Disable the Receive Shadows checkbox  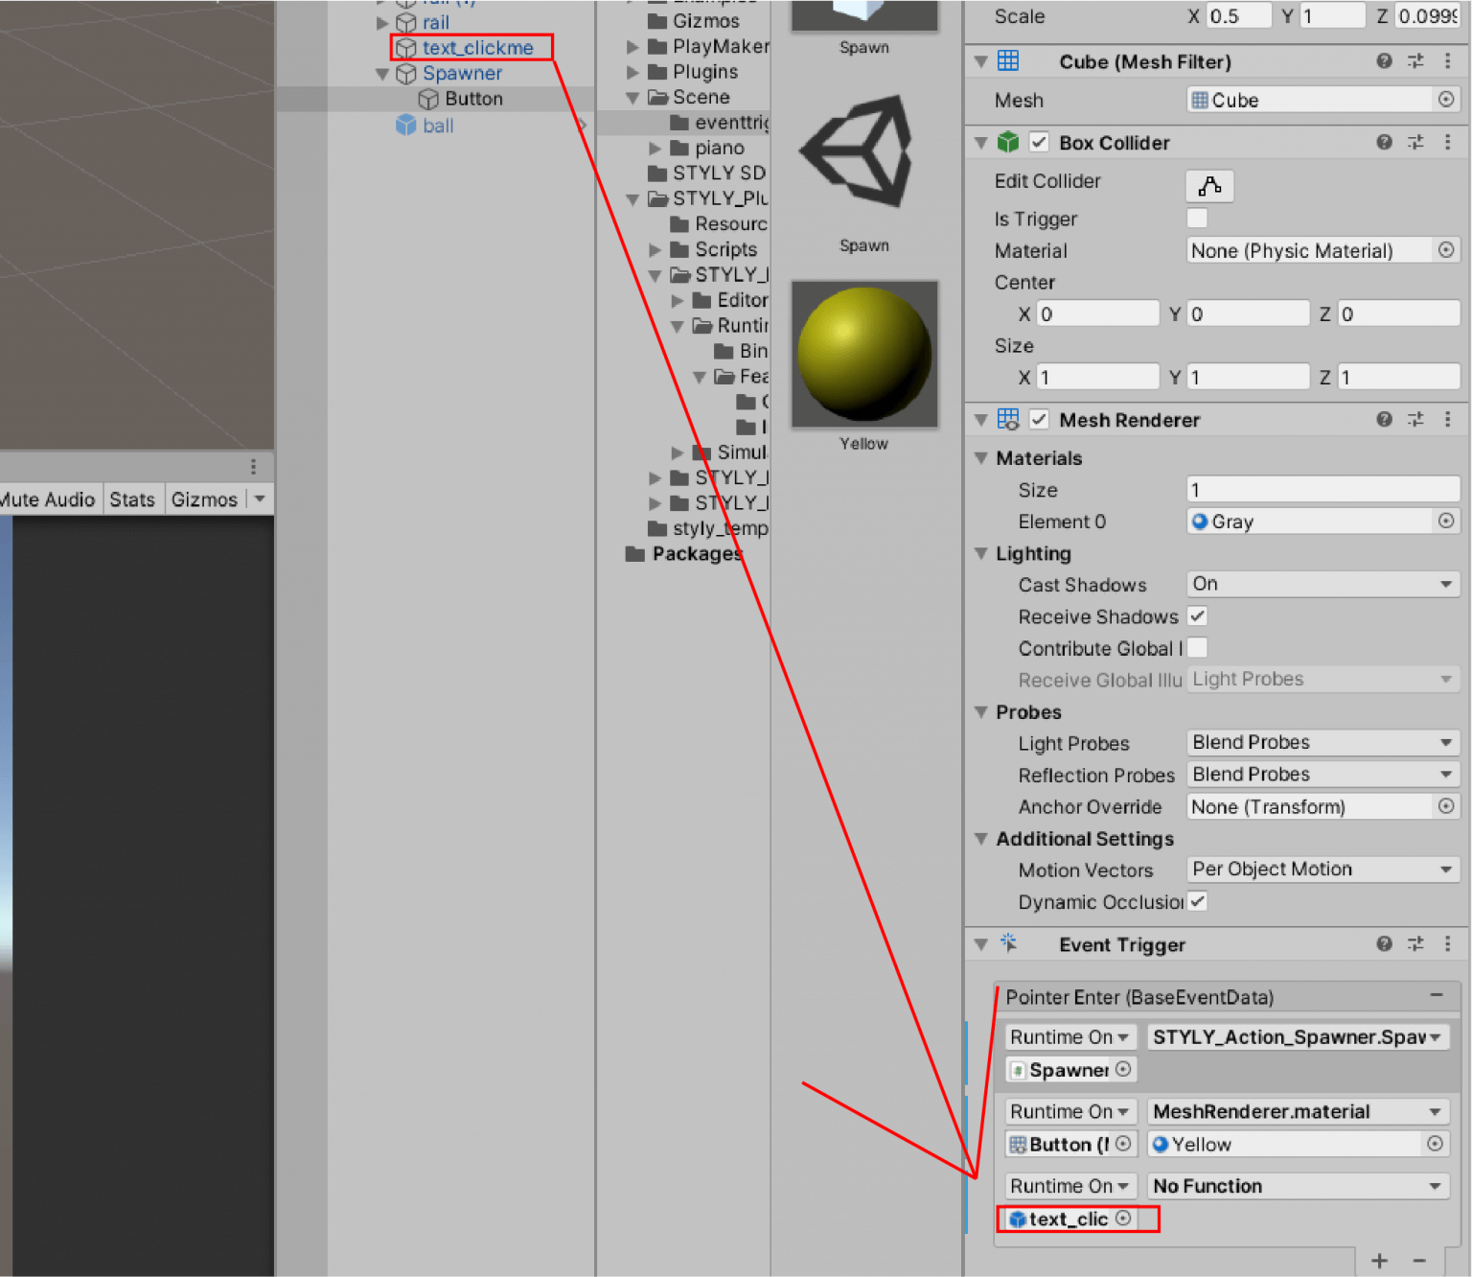[x=1197, y=616]
